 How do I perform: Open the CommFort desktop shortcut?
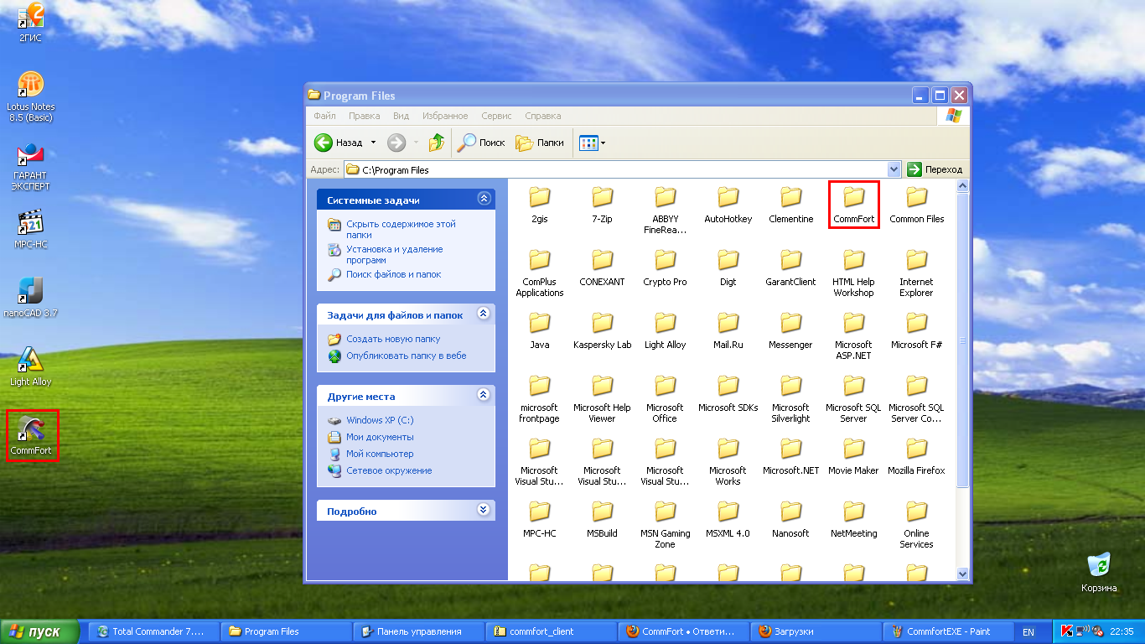coord(31,430)
